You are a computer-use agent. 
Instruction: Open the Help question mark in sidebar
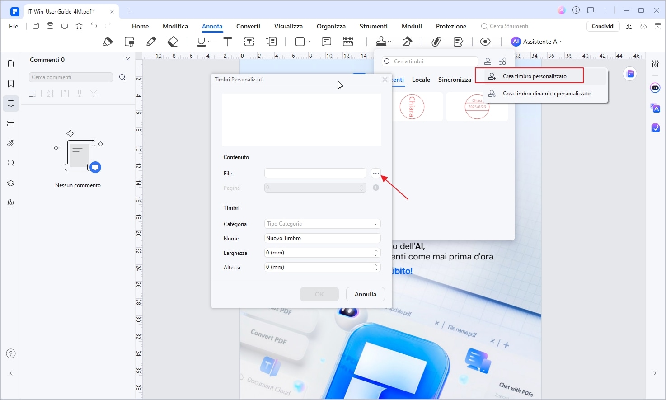point(11,353)
